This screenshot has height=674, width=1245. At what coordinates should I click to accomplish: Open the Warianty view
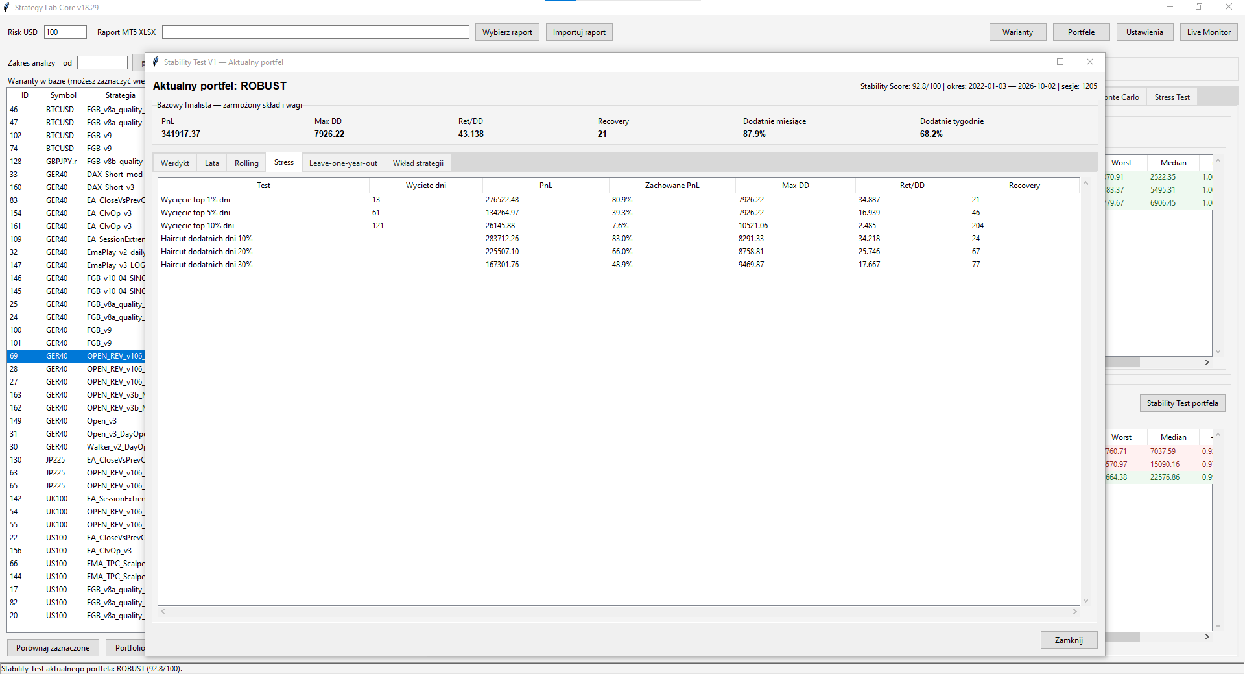tap(1017, 32)
